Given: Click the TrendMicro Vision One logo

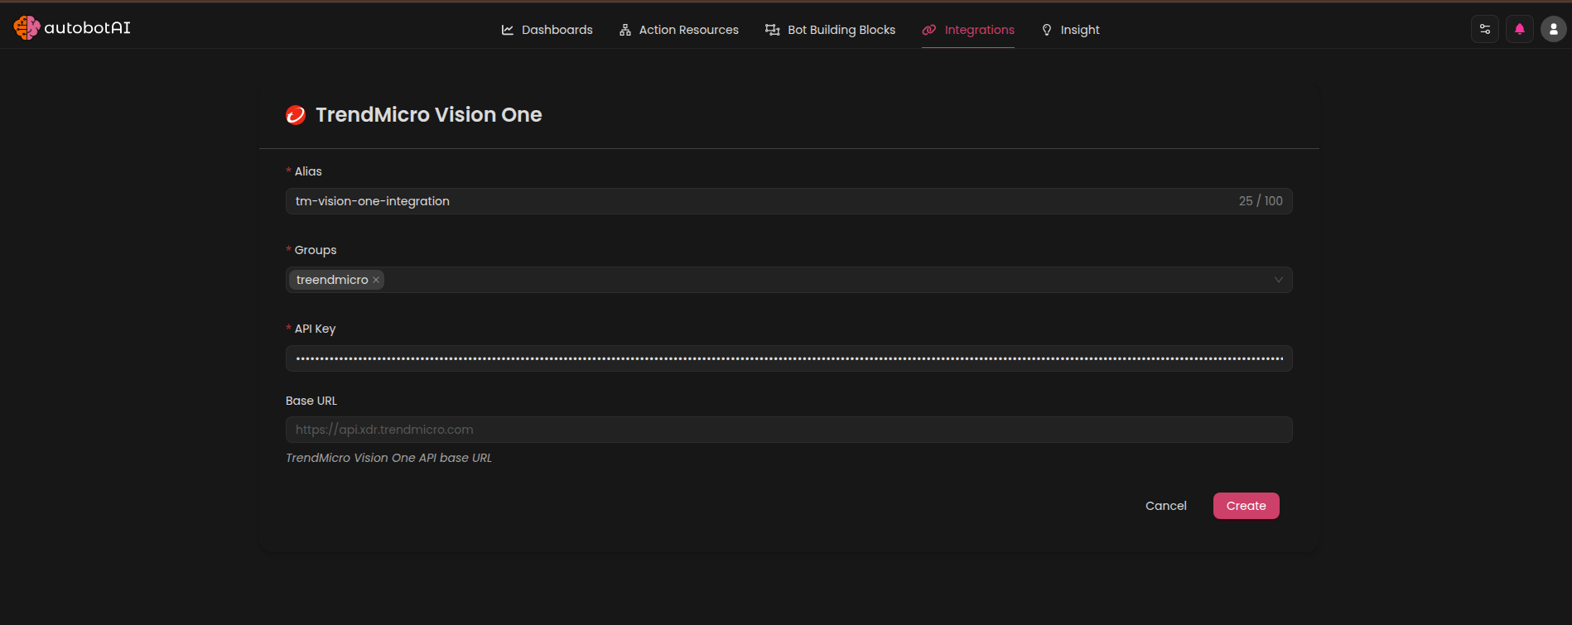Looking at the screenshot, I should coord(296,115).
